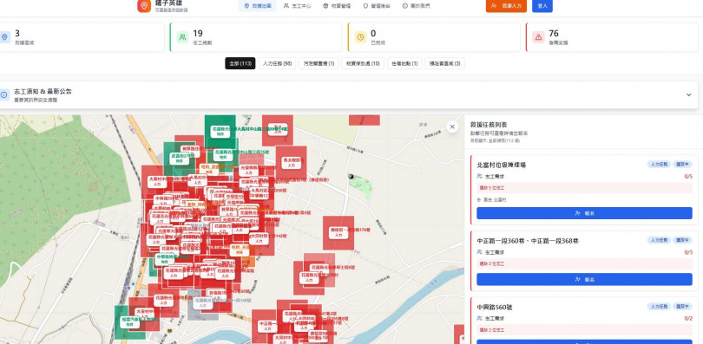Open 關於我們 from the navigation bar

click(x=416, y=6)
